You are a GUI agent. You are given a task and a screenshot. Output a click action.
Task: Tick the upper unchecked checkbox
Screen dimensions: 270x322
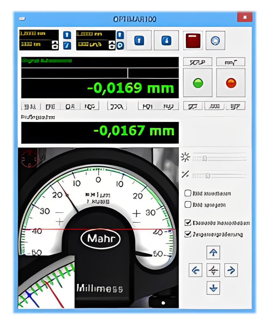click(188, 193)
